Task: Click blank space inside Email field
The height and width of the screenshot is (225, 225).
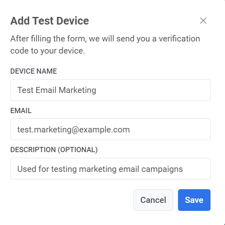Action: (169, 129)
